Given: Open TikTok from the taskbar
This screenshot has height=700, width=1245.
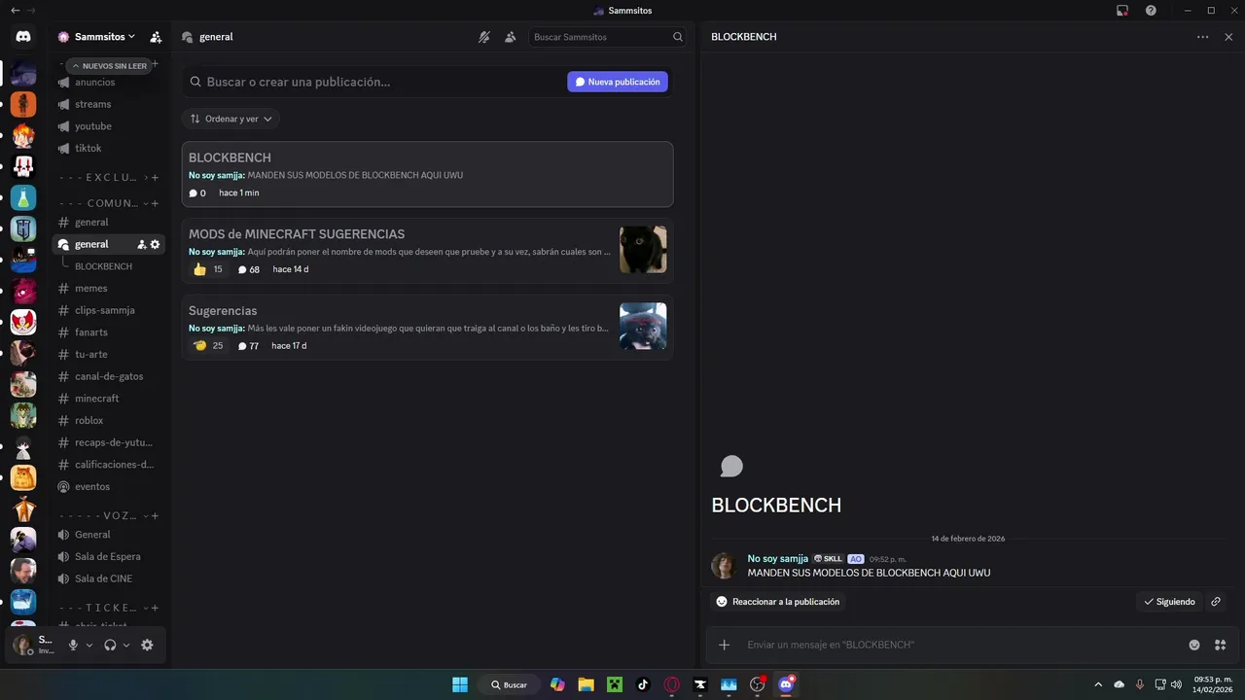Looking at the screenshot, I should [x=643, y=684].
